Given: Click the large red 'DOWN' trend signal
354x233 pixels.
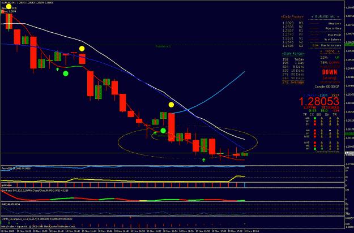Looking at the screenshot, I should (x=330, y=72).
